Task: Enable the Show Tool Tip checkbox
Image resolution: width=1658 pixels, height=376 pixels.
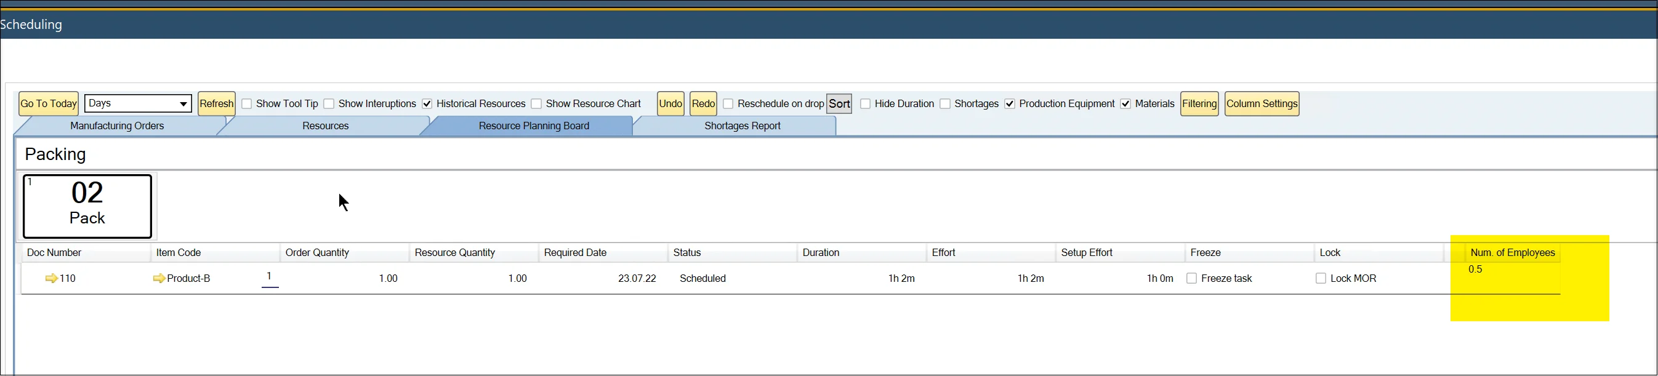Action: 246,103
